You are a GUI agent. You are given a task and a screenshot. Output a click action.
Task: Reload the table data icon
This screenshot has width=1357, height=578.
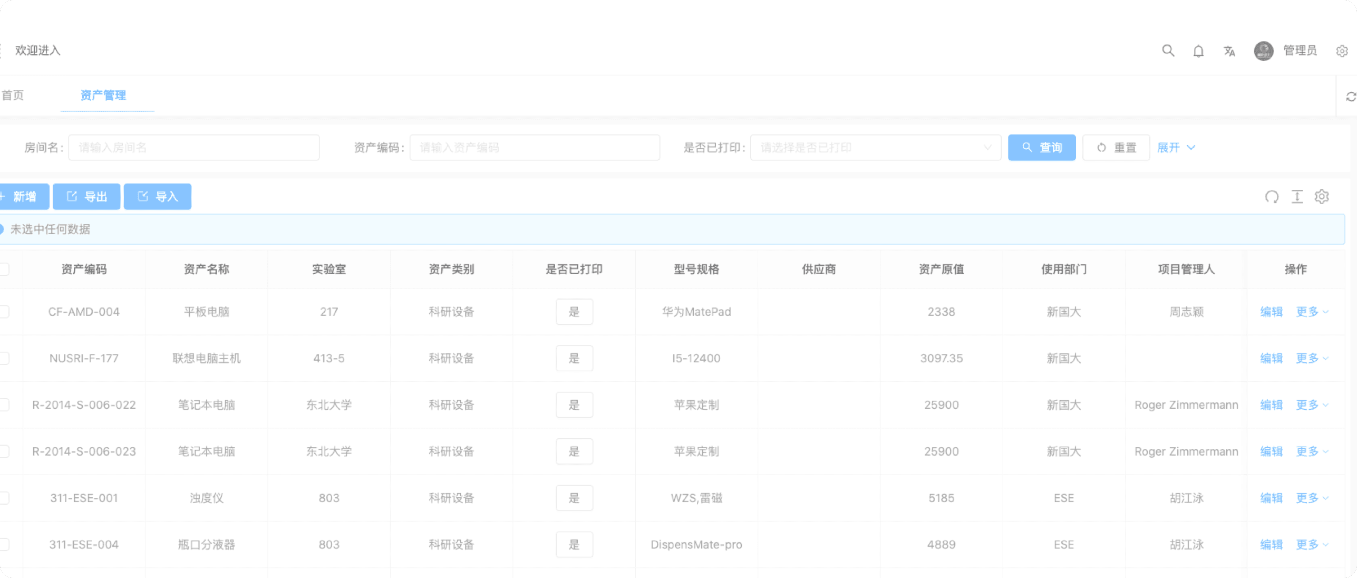pos(1272,197)
